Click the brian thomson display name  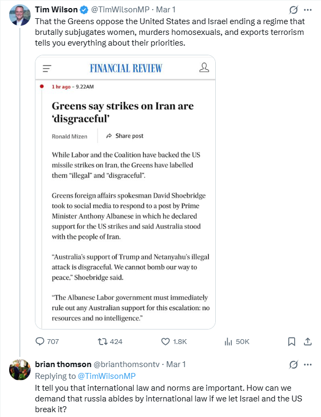click(63, 364)
